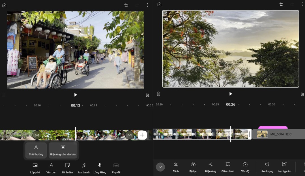Expand the Văn bản text options
This screenshot has height=176, width=305.
pos(51,167)
